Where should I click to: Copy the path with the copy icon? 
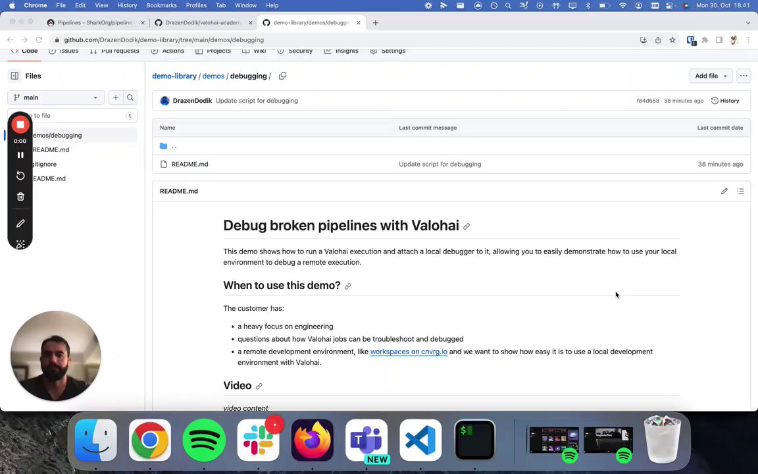283,76
